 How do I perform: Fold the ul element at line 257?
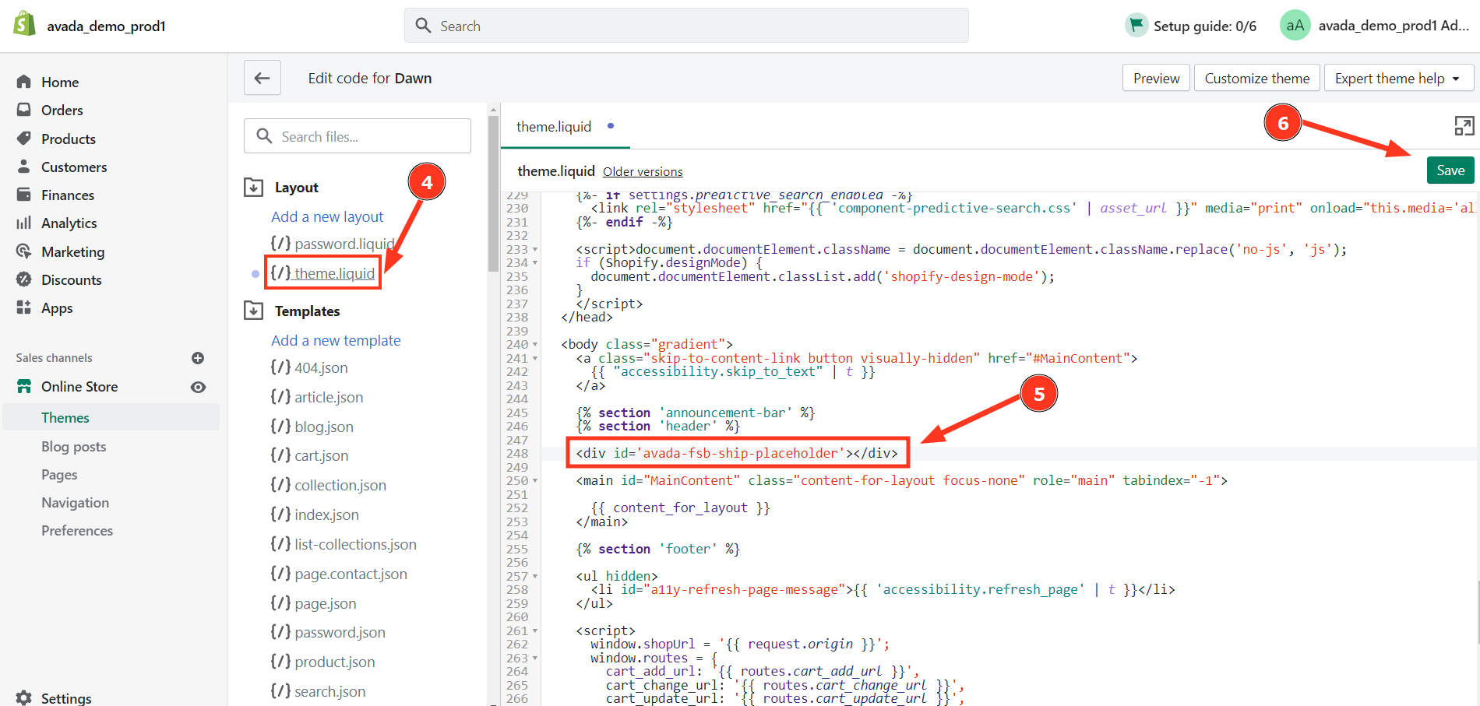click(x=535, y=577)
